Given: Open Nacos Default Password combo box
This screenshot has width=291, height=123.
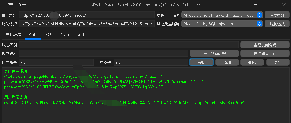Looking at the screenshot, I should coord(222,15).
